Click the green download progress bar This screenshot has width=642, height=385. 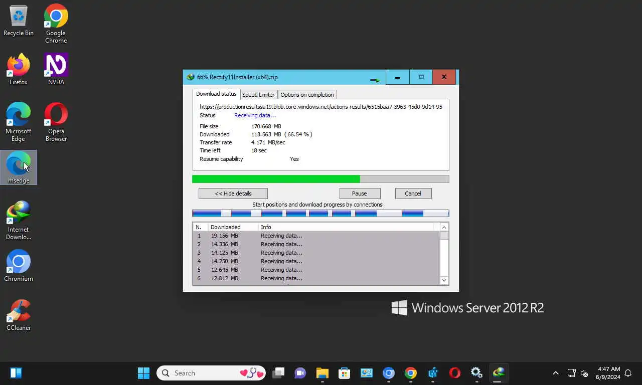[x=320, y=179]
